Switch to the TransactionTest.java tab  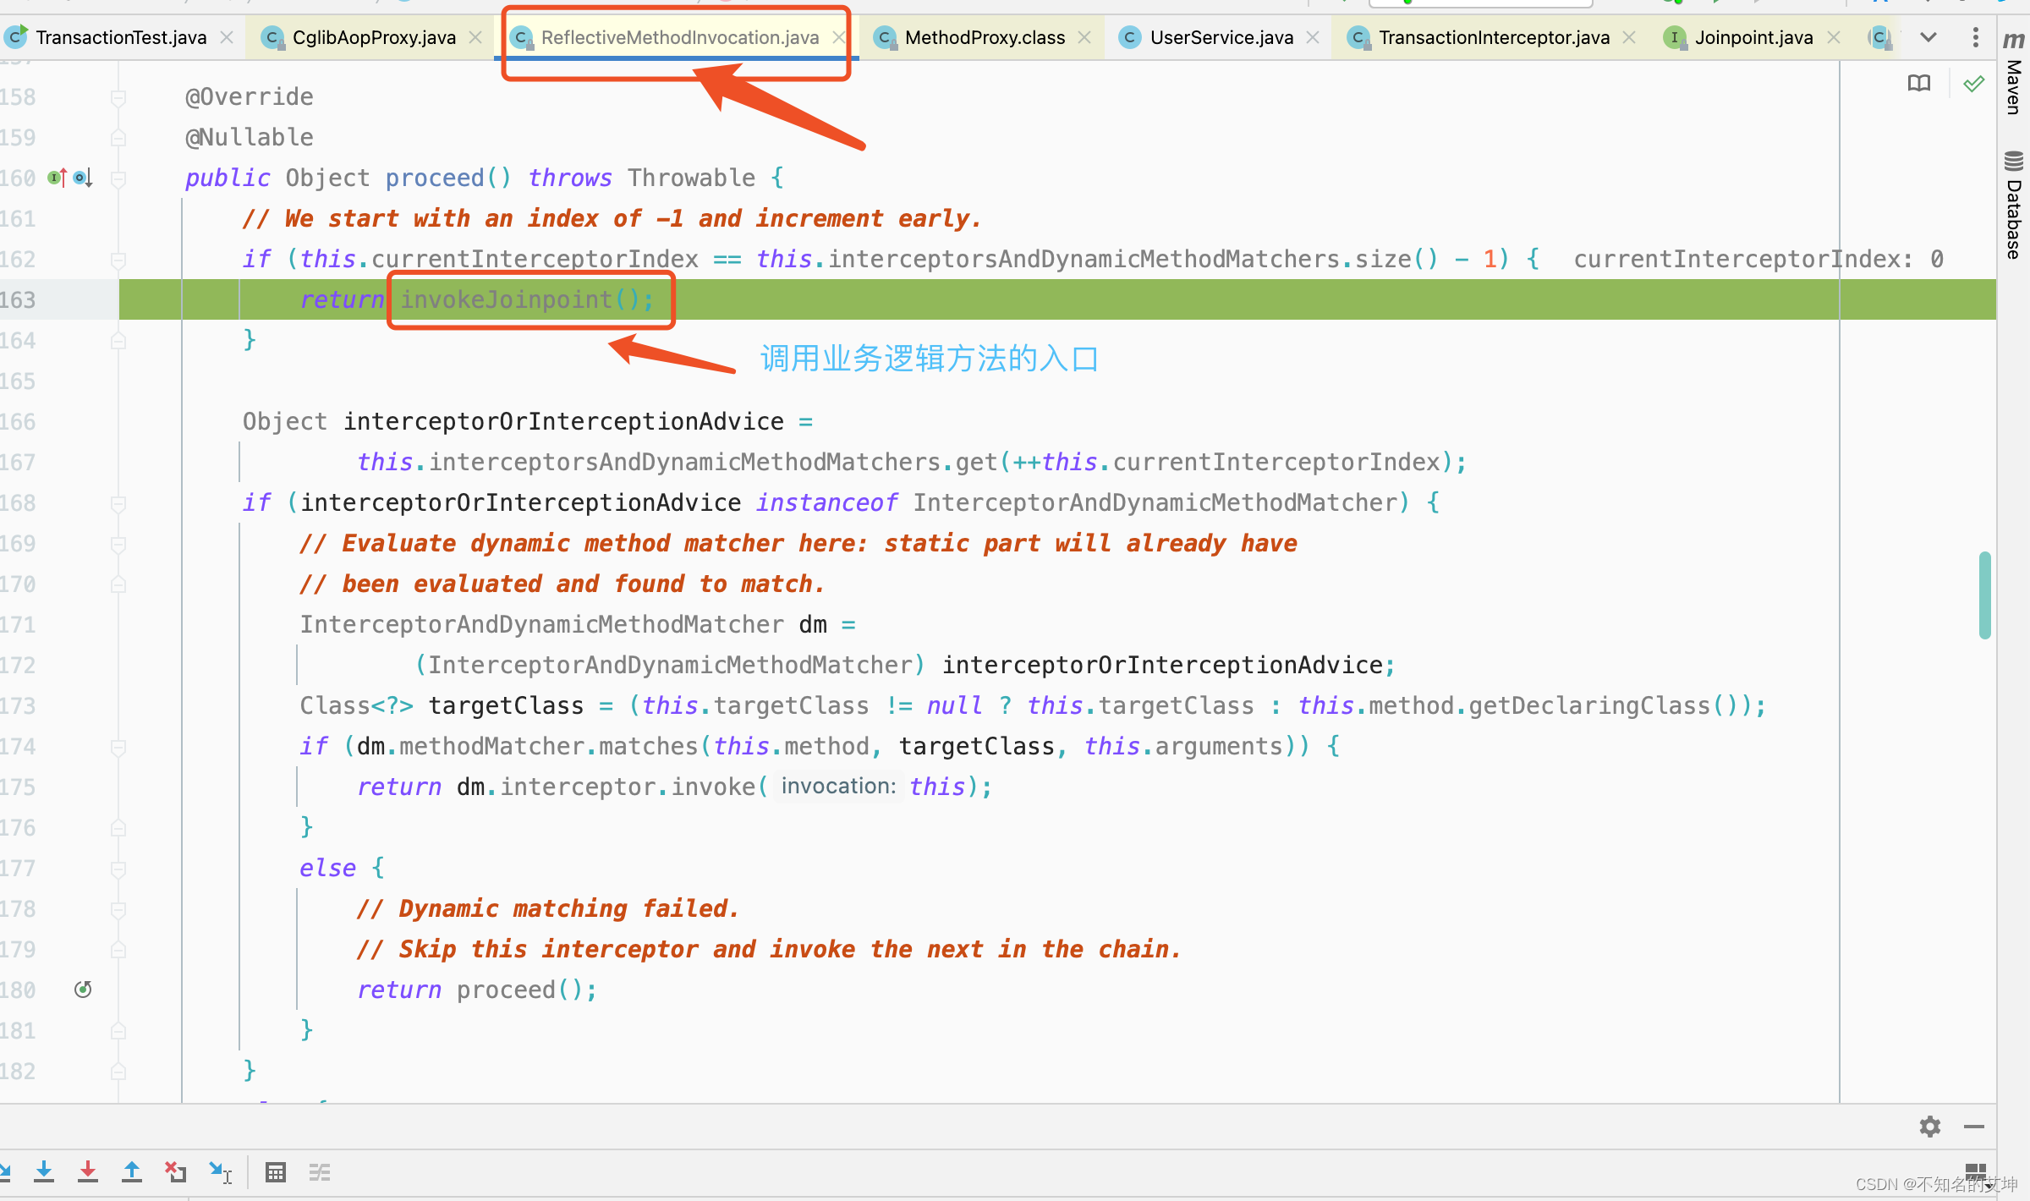[121, 37]
